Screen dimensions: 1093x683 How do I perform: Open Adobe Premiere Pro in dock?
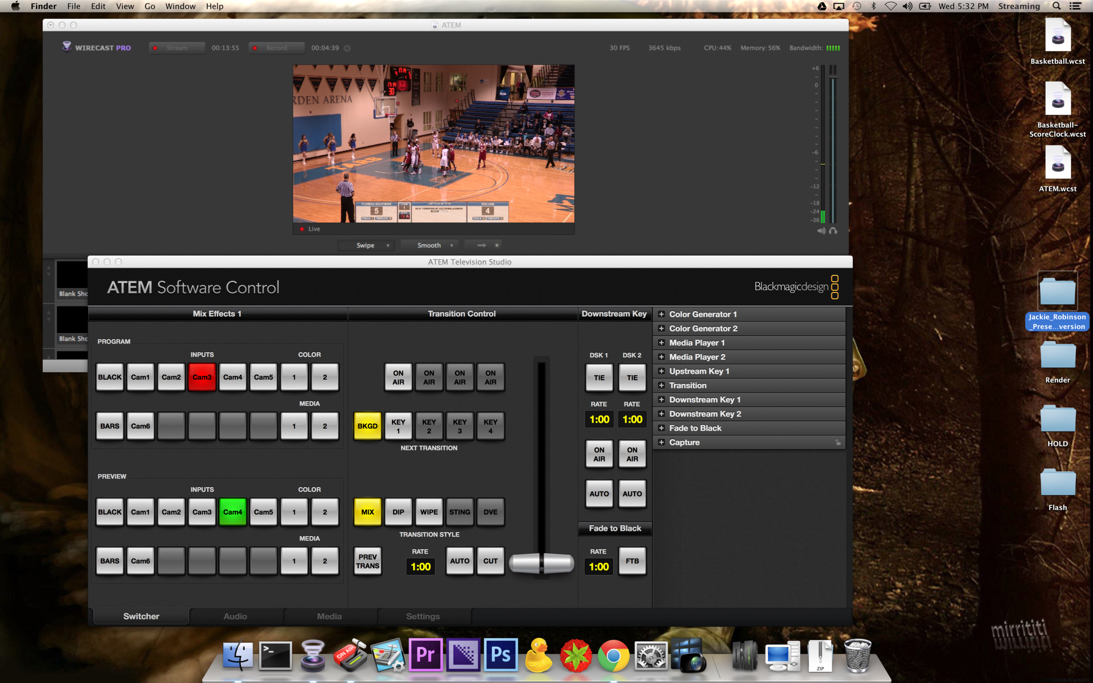click(425, 654)
